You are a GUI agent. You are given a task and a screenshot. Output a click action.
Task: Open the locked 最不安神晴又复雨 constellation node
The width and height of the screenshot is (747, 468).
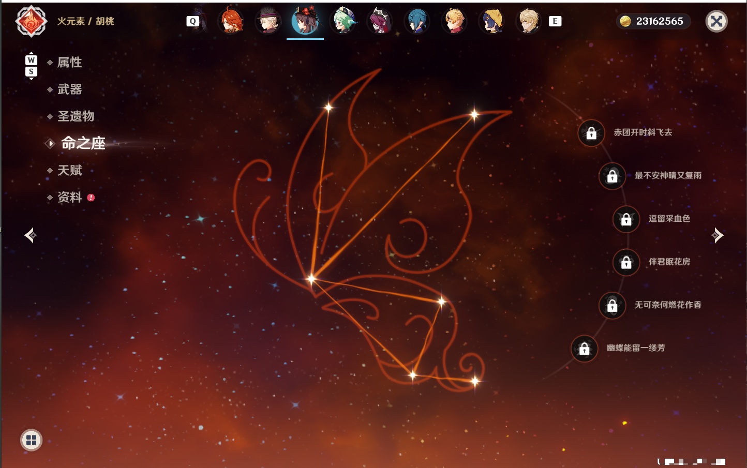(x=612, y=176)
